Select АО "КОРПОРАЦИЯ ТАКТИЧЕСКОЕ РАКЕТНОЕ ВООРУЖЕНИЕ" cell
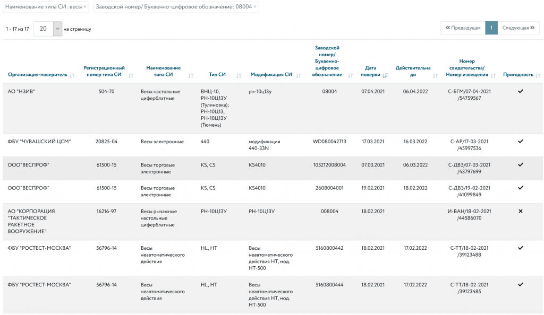This screenshot has width=544, height=315. tap(31, 221)
